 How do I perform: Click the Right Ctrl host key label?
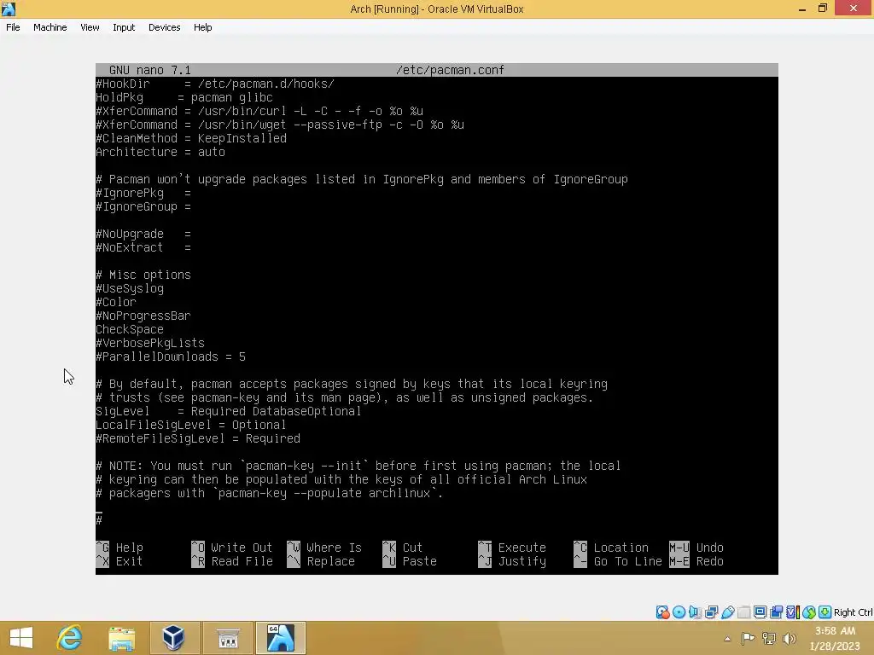[854, 612]
